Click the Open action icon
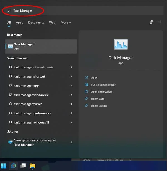 pos(86,78)
